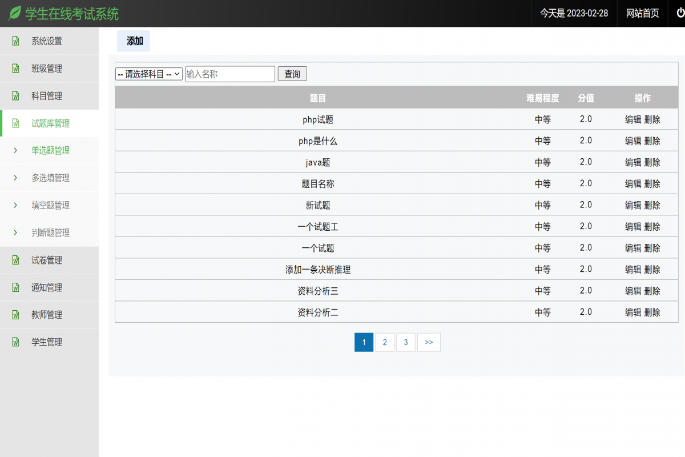Screen dimensions: 685x457
Task: Go to page 2 of results
Action: 385,342
